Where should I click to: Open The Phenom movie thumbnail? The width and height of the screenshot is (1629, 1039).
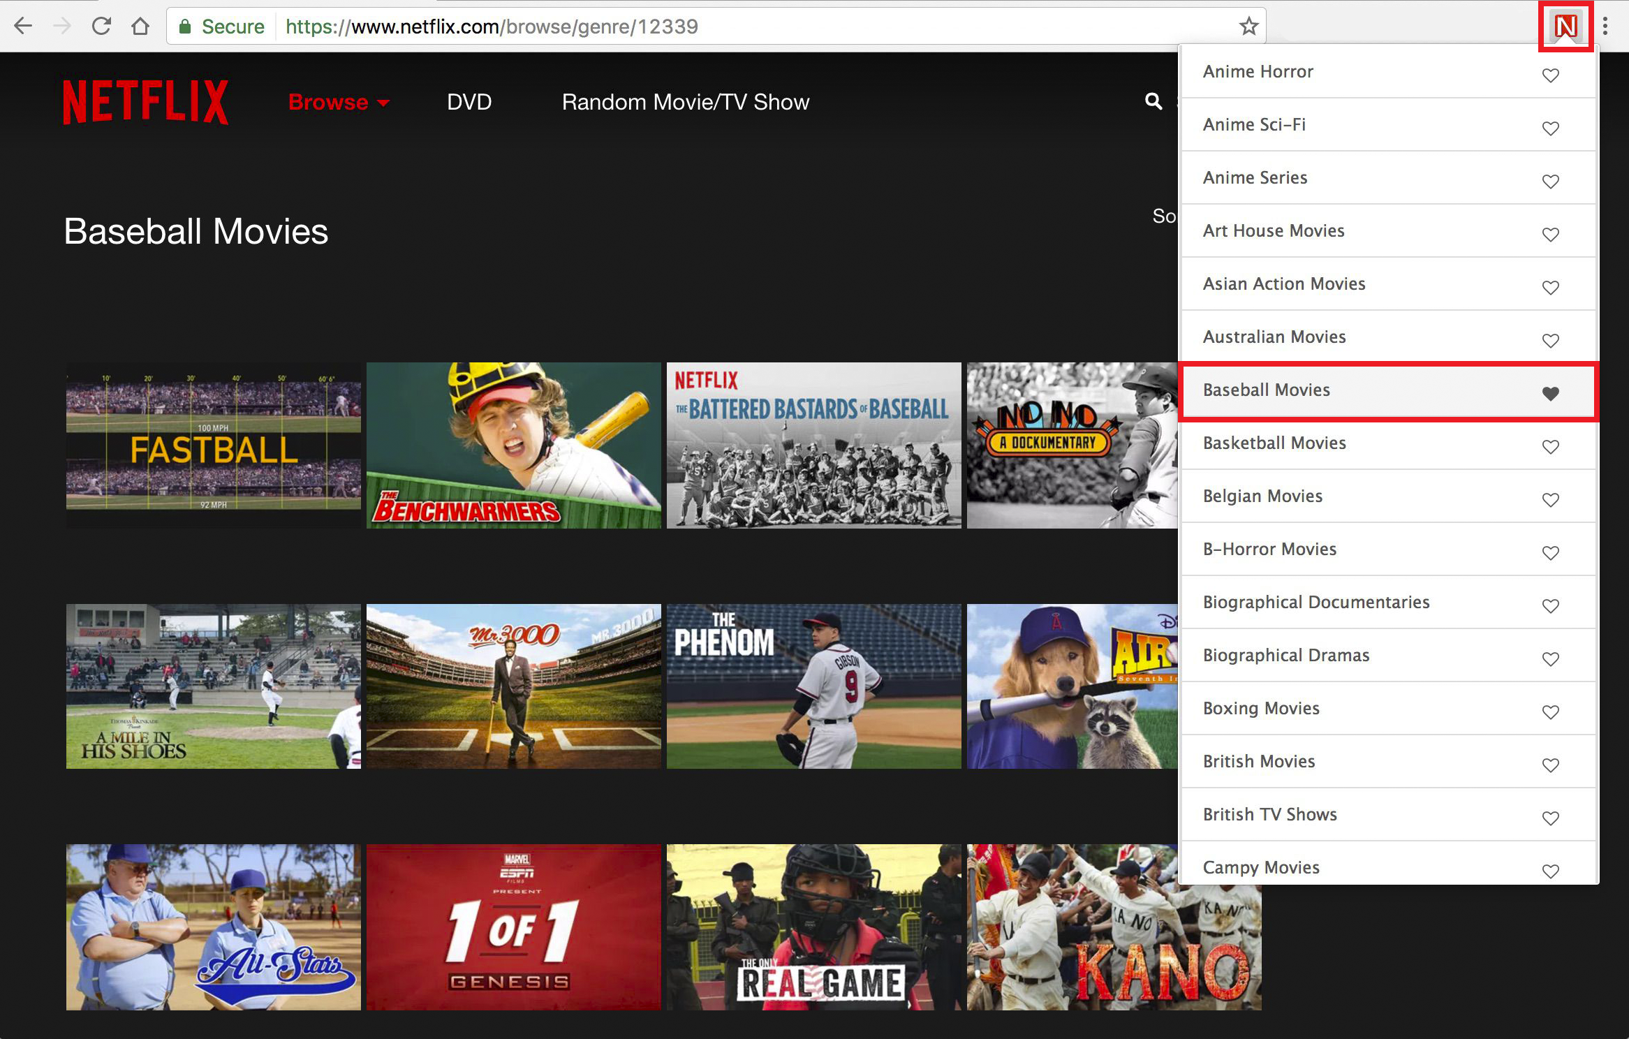[x=814, y=686]
